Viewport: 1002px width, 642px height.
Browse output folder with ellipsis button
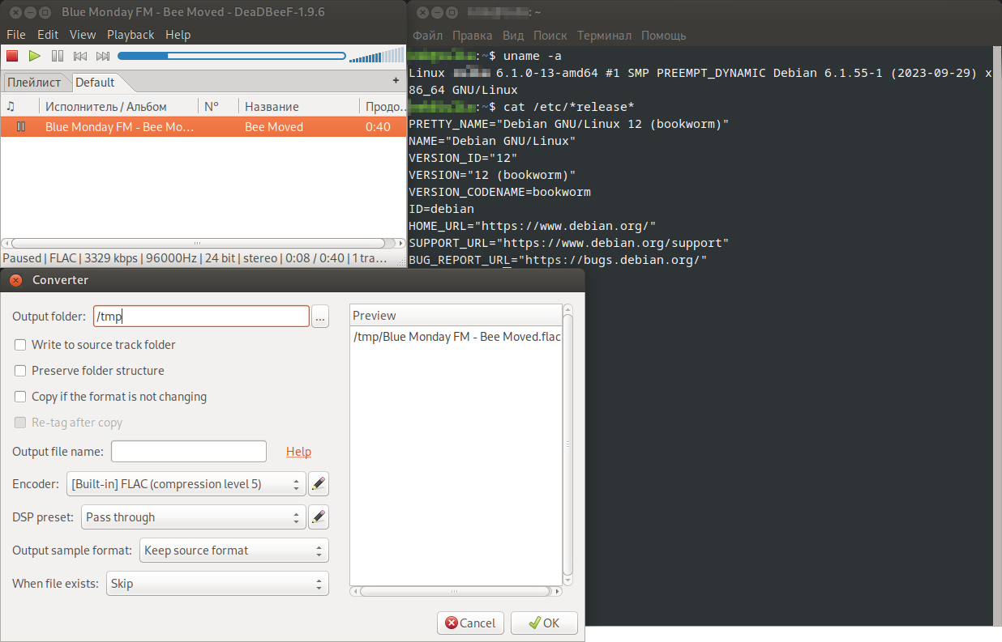320,317
